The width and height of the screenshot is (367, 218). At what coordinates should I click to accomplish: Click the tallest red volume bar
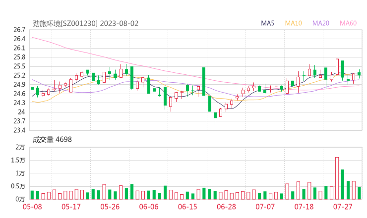[x=337, y=178]
